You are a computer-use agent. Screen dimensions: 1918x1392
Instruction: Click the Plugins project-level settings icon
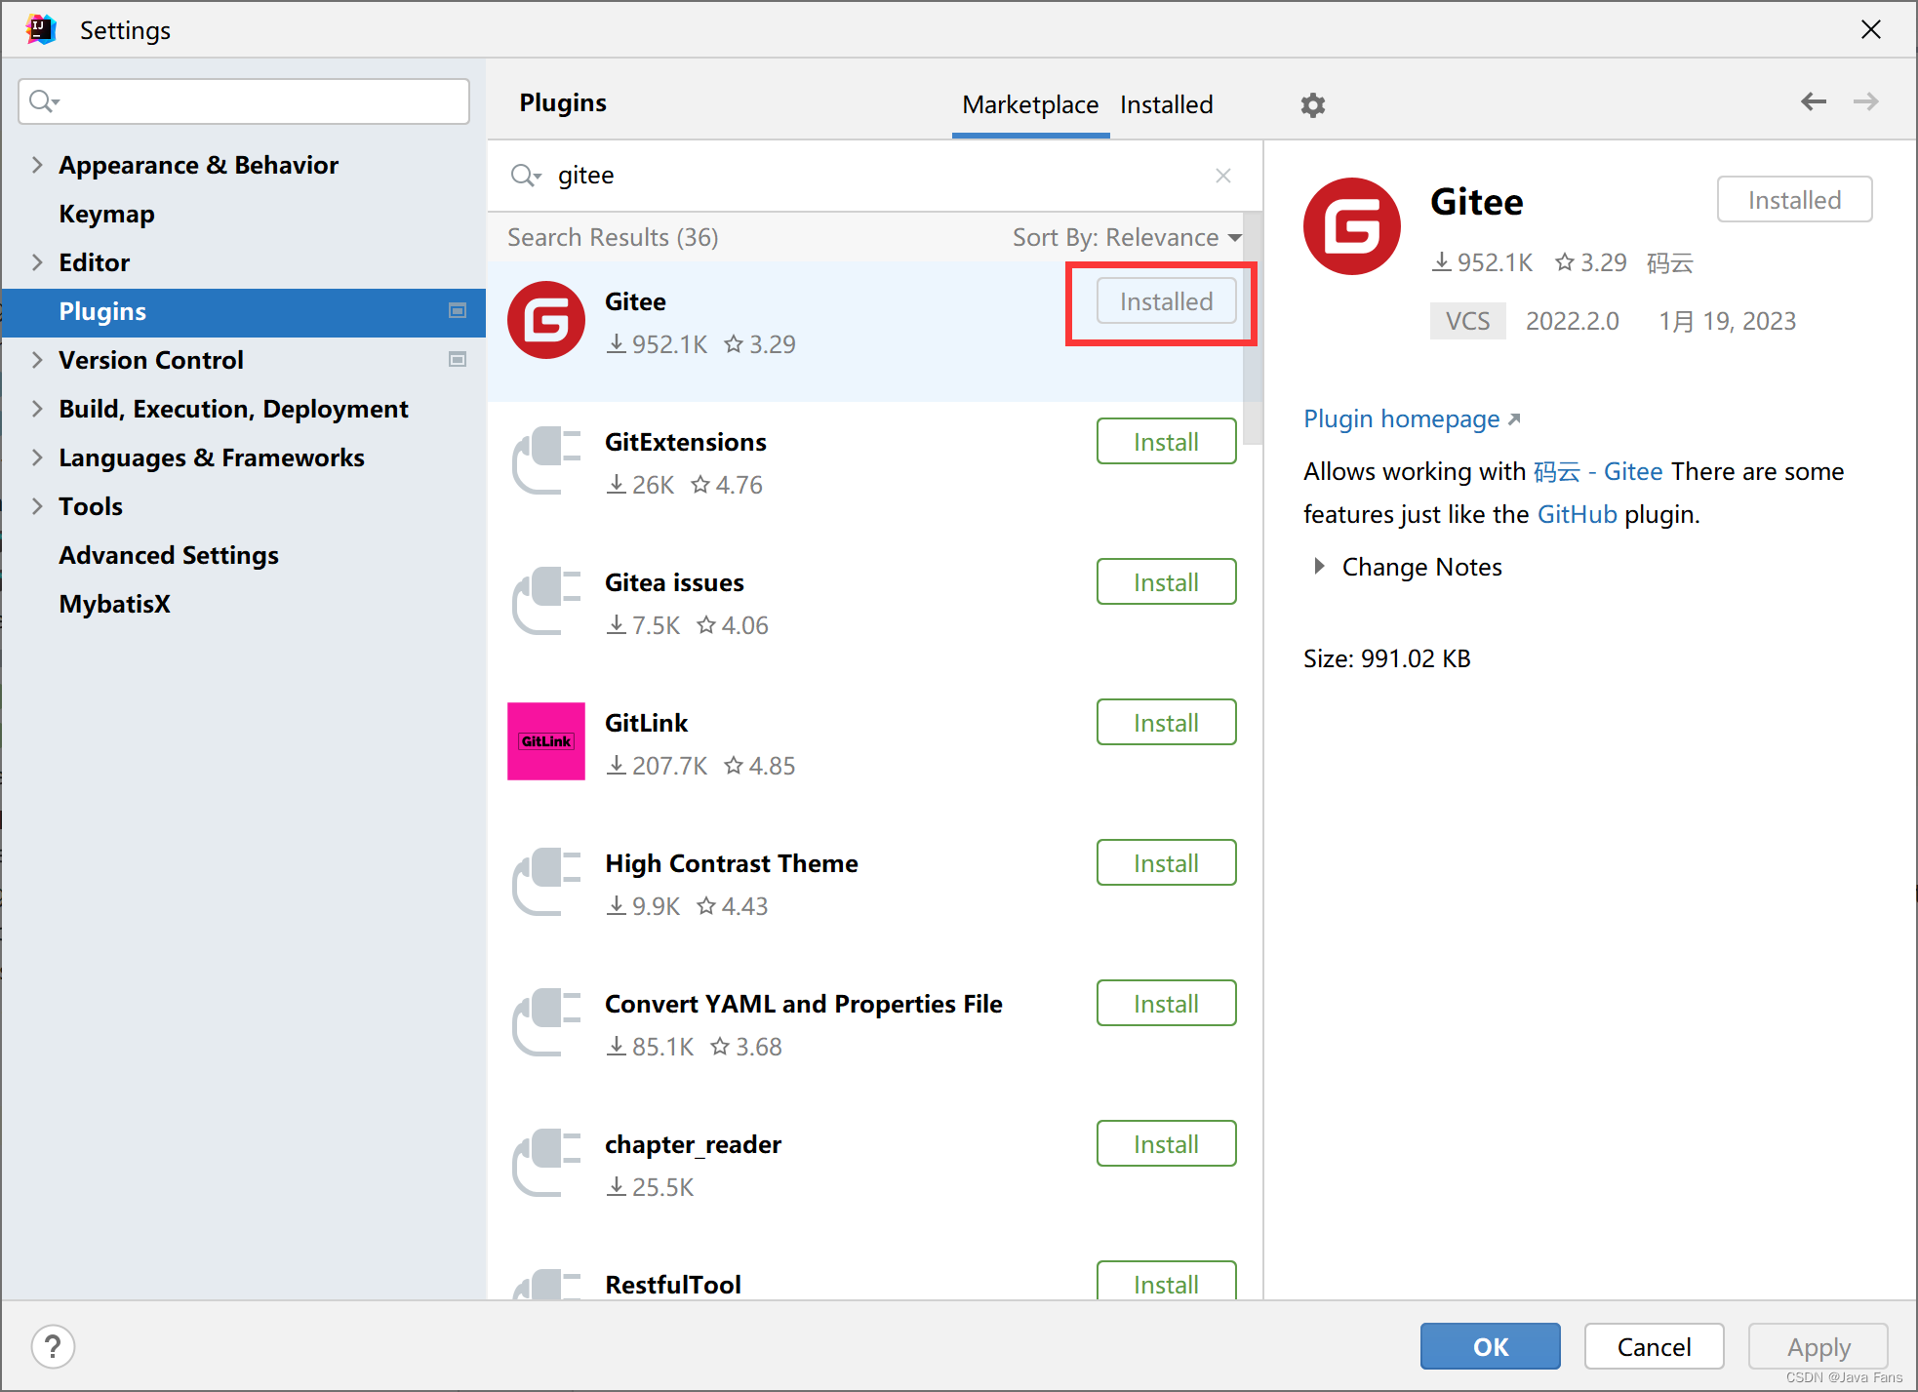click(x=457, y=311)
